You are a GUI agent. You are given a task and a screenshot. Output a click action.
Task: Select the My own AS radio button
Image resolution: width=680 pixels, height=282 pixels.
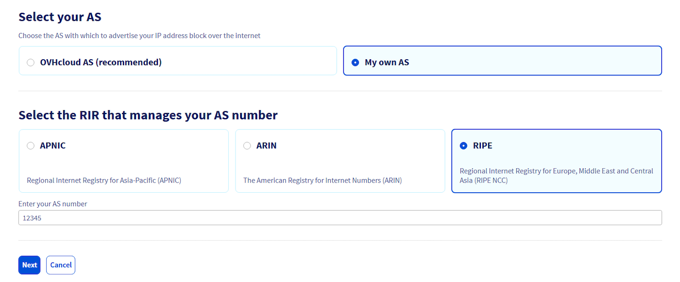pyautogui.click(x=355, y=62)
